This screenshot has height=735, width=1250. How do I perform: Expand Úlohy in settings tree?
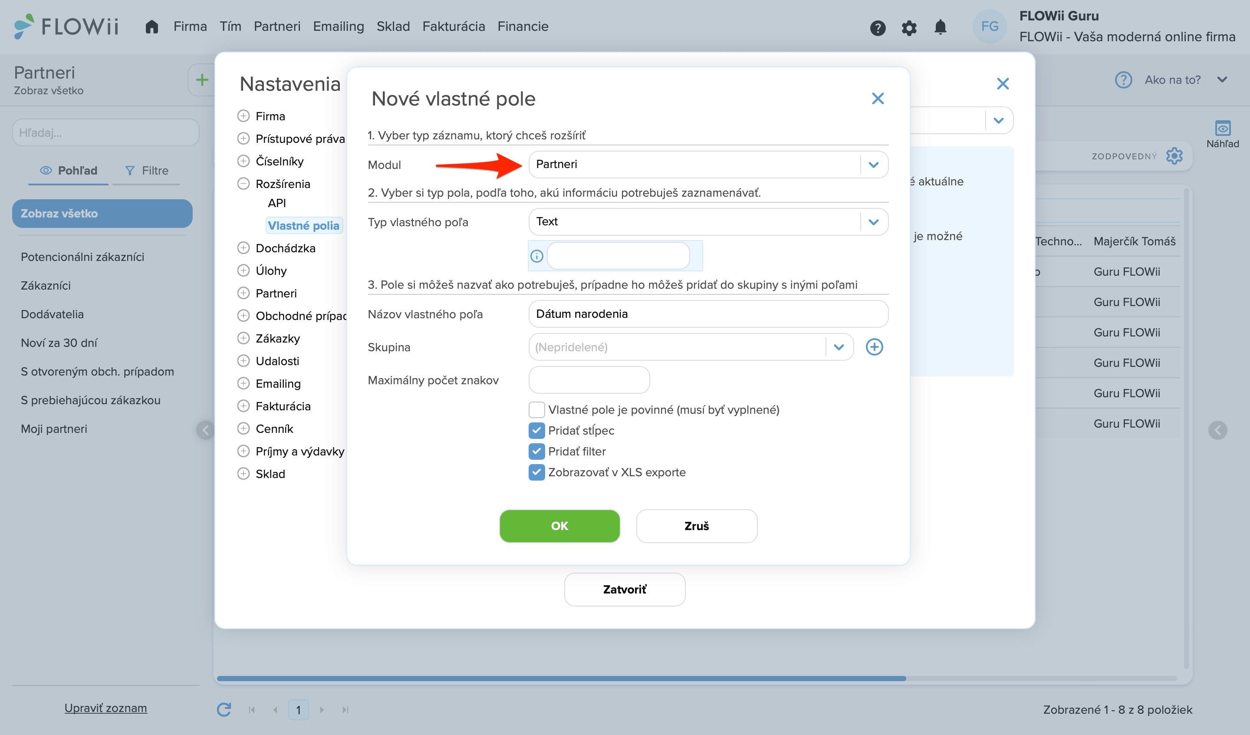(x=243, y=270)
